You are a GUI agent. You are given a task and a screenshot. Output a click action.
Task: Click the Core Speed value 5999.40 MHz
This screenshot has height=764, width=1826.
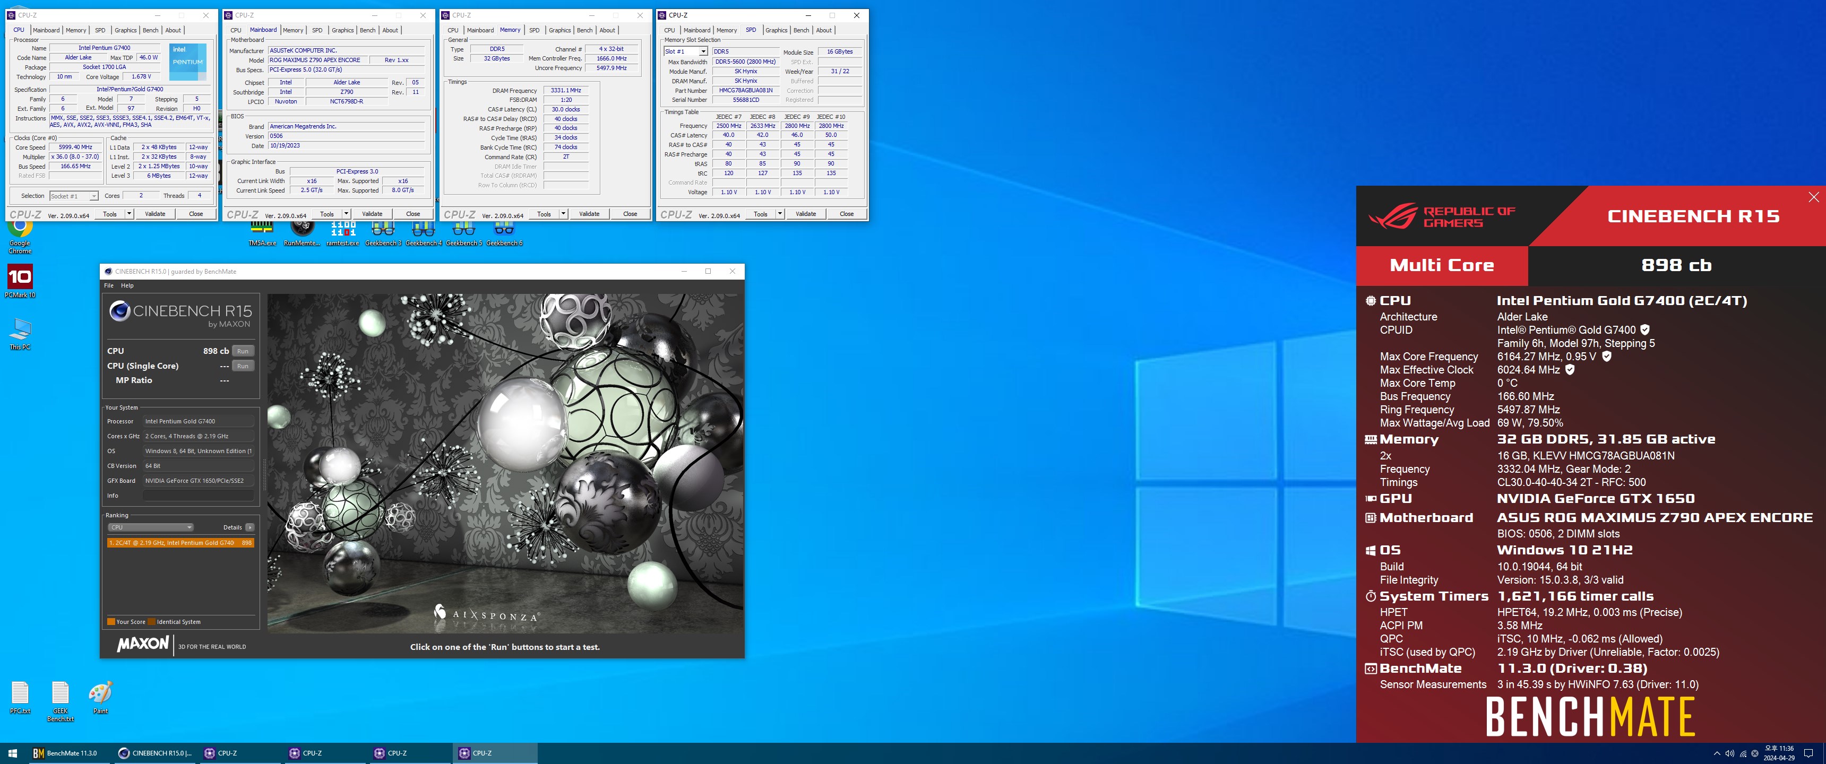(75, 147)
